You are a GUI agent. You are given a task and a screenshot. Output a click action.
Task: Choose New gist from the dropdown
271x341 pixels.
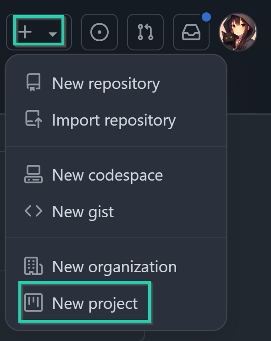pos(116,212)
